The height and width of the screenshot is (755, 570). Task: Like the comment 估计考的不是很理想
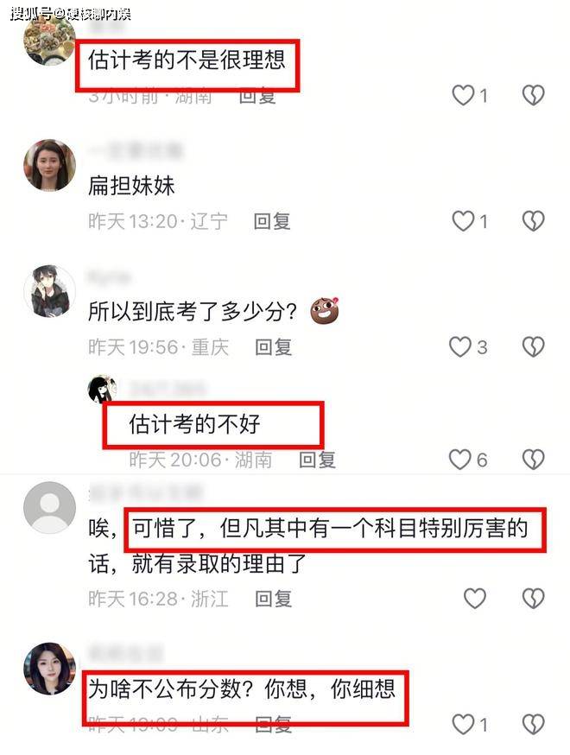pos(463,95)
